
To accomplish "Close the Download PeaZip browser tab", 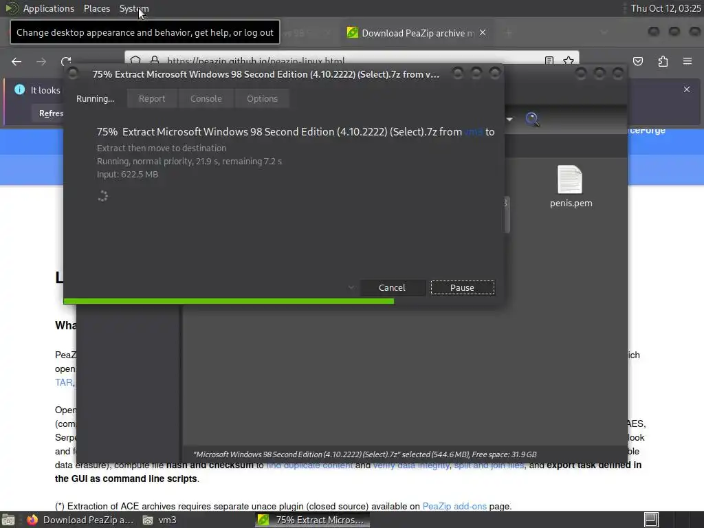I will pos(483,33).
